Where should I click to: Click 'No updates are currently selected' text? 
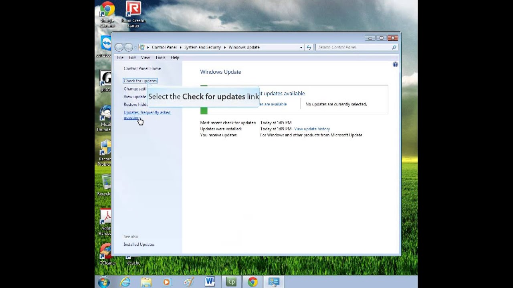[x=336, y=104]
